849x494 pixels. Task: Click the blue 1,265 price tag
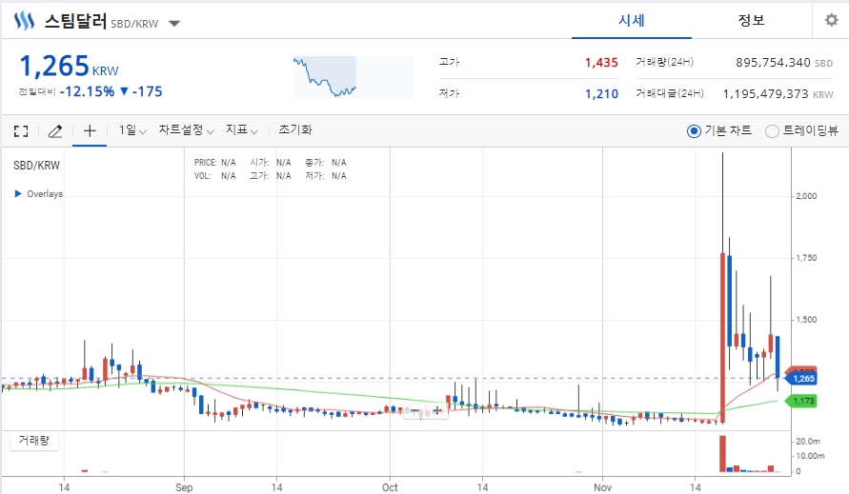coord(803,378)
